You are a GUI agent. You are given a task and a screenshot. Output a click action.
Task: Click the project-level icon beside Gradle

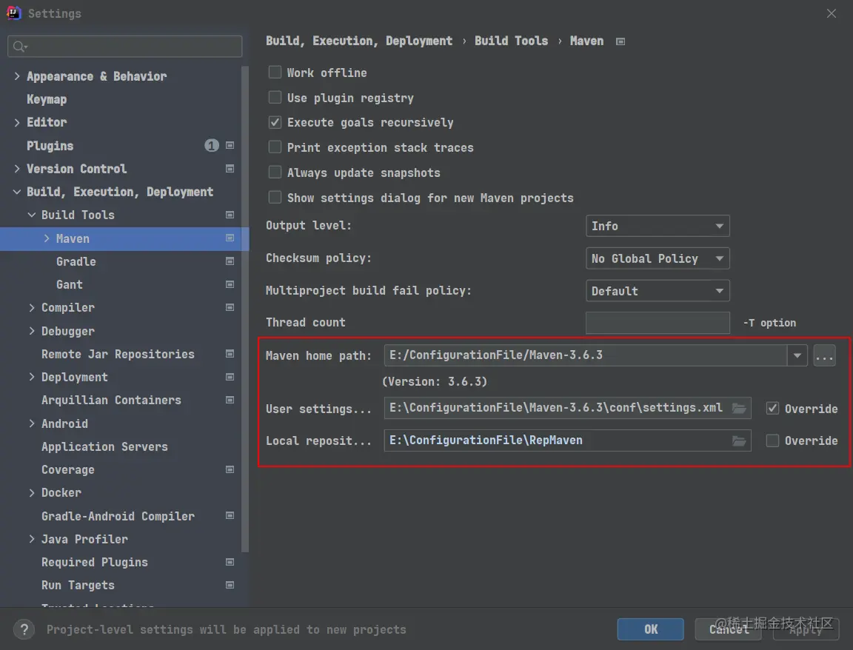pos(230,261)
